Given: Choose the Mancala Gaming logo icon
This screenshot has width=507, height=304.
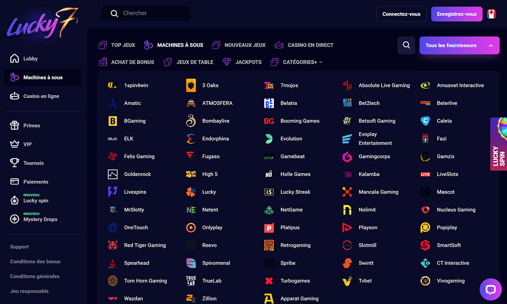Looking at the screenshot, I should point(347,192).
